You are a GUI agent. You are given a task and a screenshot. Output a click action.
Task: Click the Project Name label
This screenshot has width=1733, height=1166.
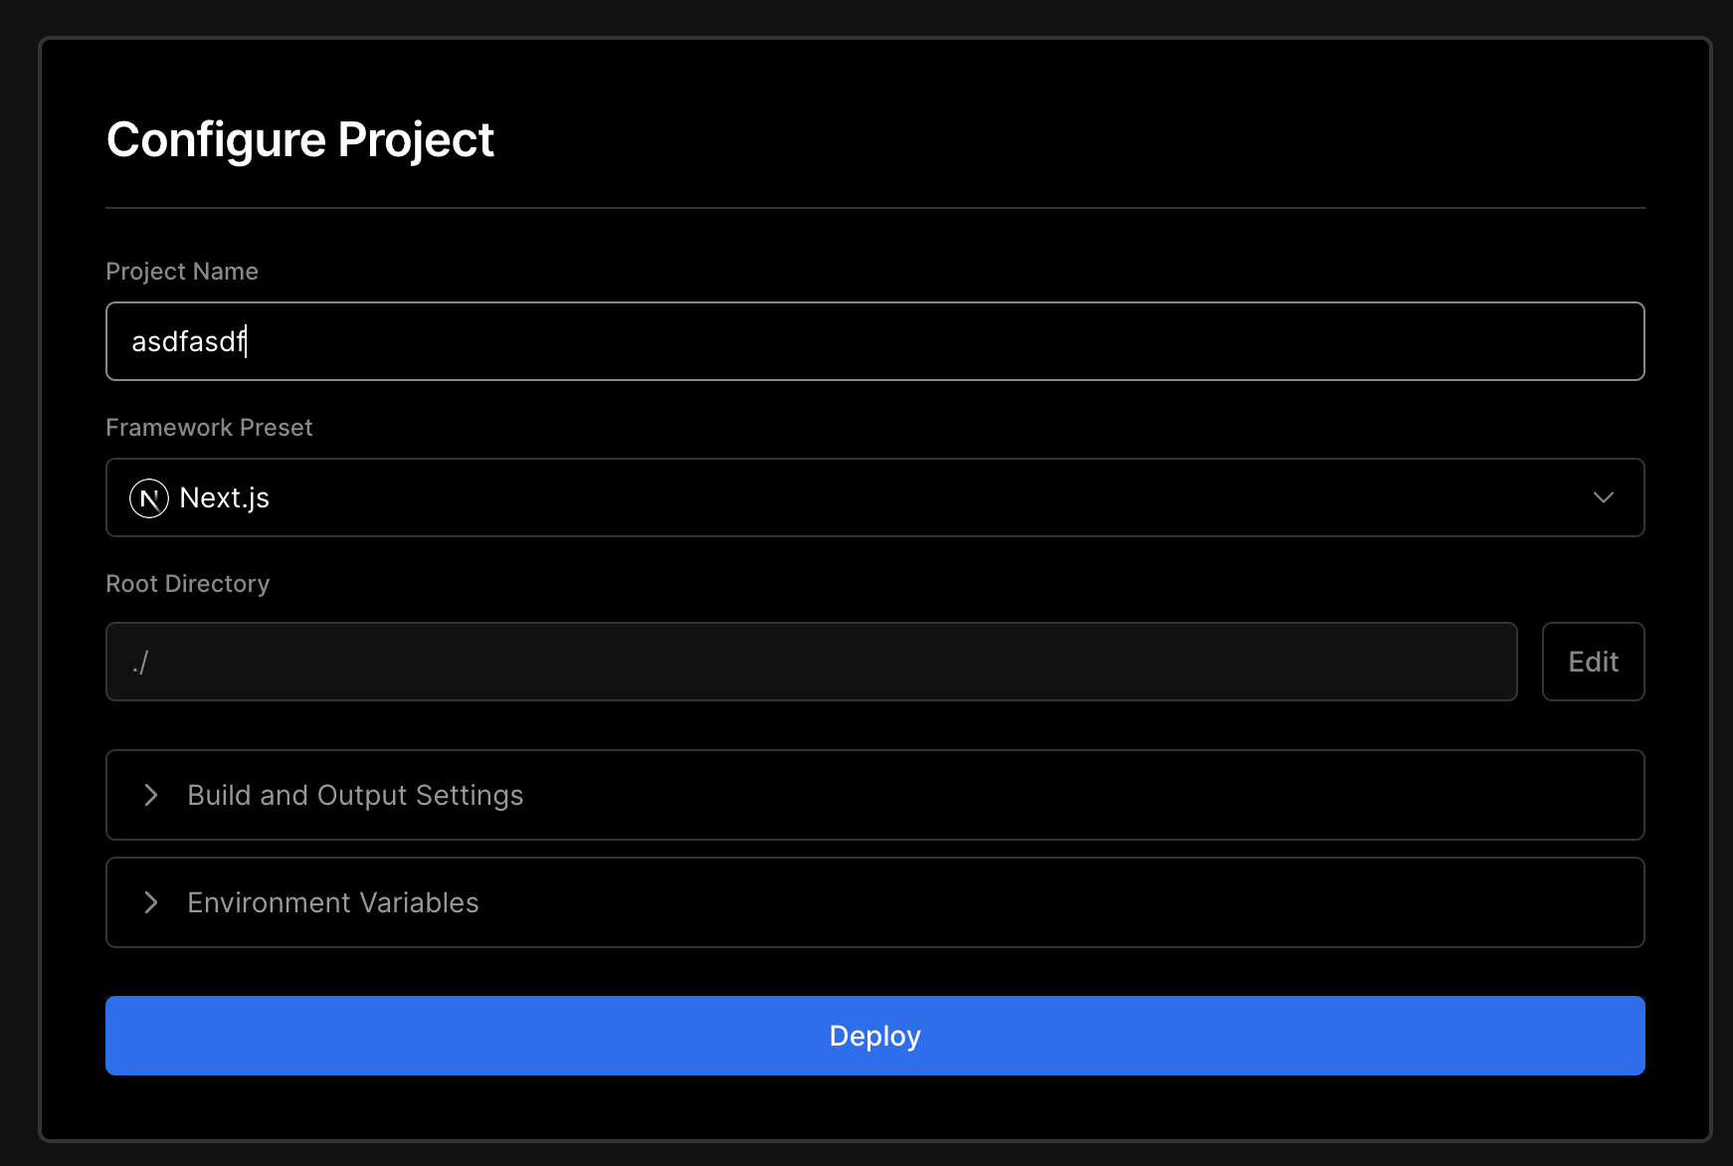tap(182, 271)
